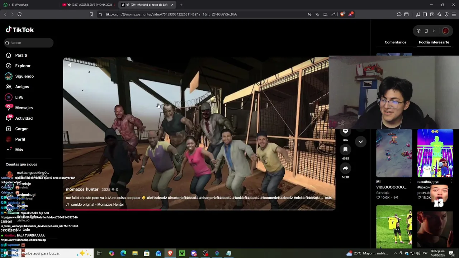Click the download desktop app icon
This screenshot has width=459, height=258.
pyautogui.click(x=434, y=31)
